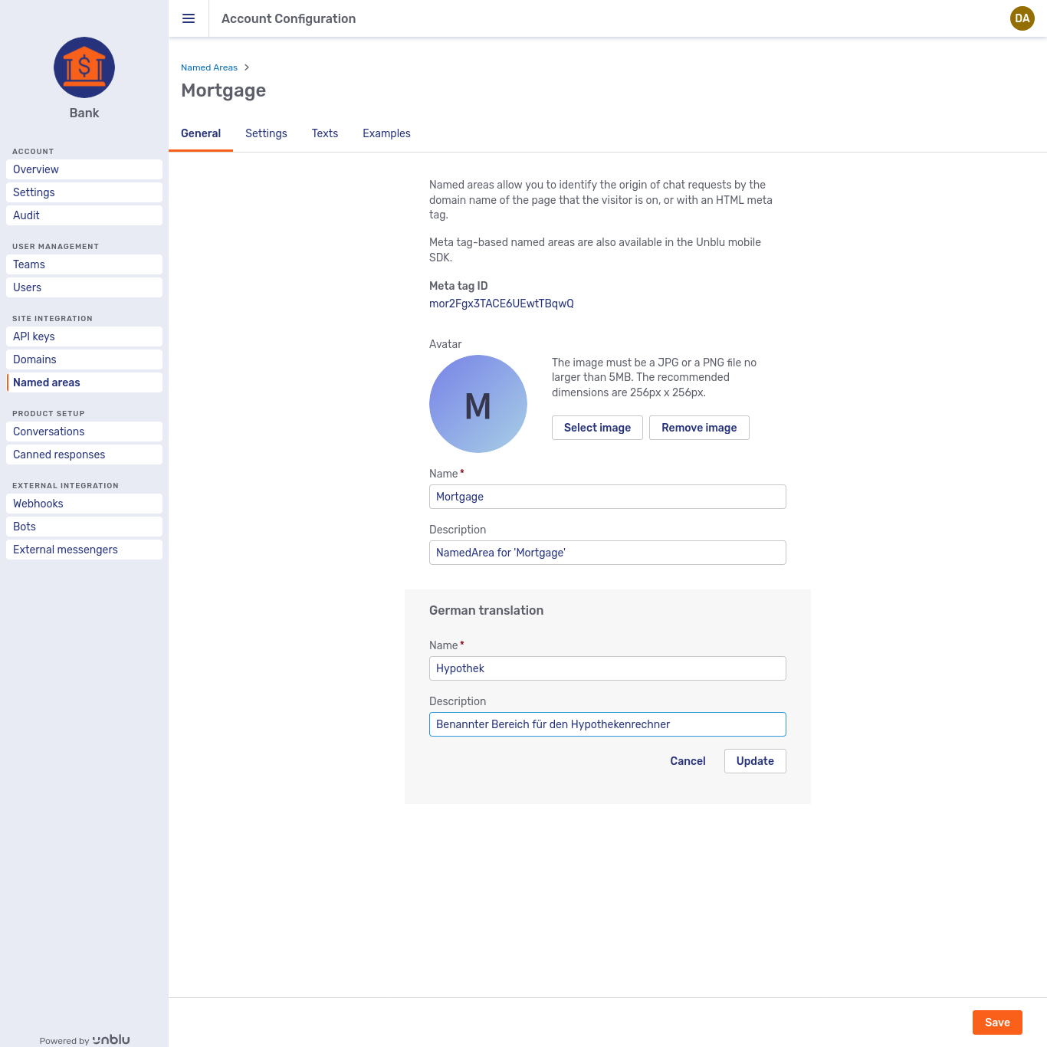Click the orange Save button
Screen dimensions: 1047x1047
(996, 1022)
